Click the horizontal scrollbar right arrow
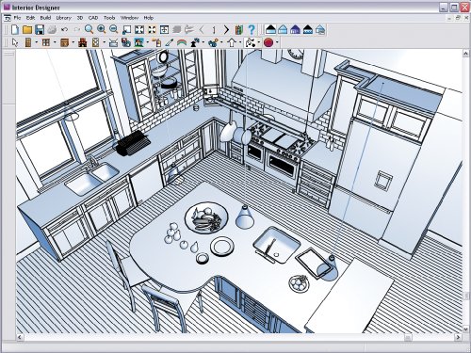The width and height of the screenshot is (471, 353). [x=458, y=337]
